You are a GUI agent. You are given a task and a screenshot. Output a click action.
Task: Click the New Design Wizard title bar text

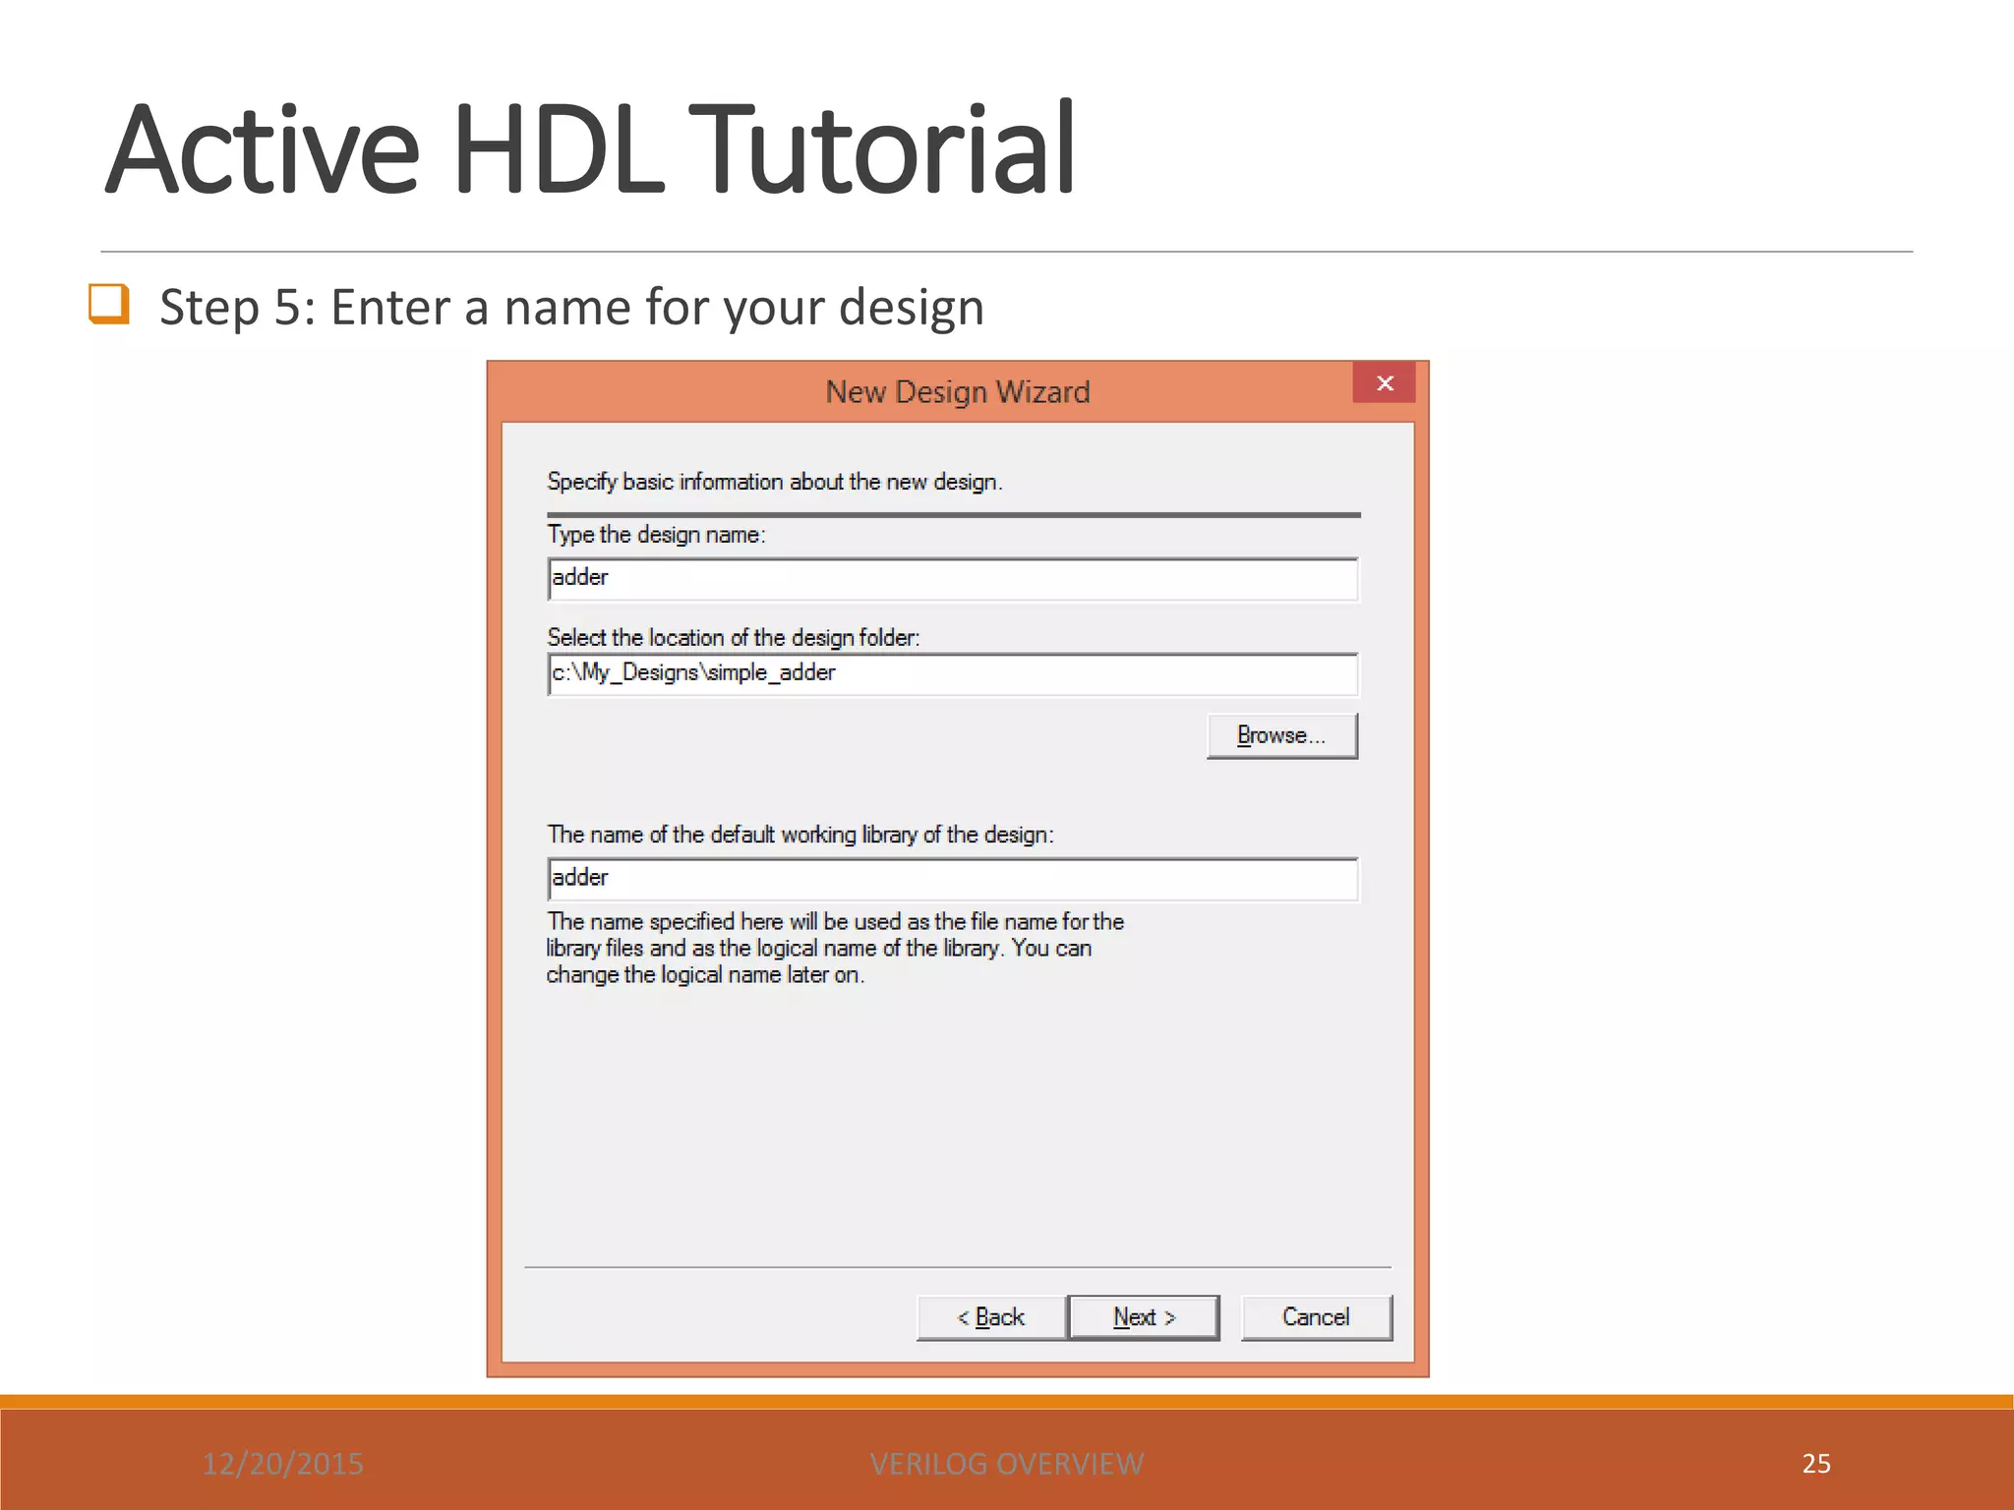click(x=958, y=391)
